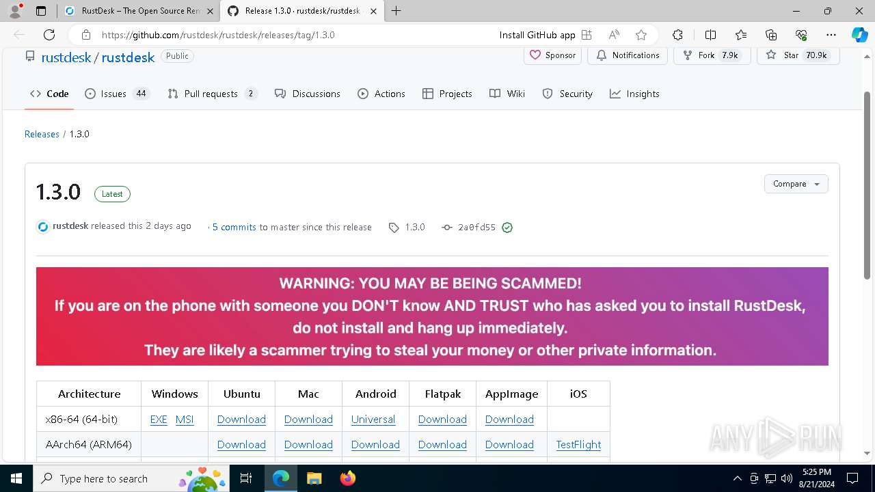The height and width of the screenshot is (492, 875).
Task: Open the Projects tab
Action: pyautogui.click(x=447, y=94)
